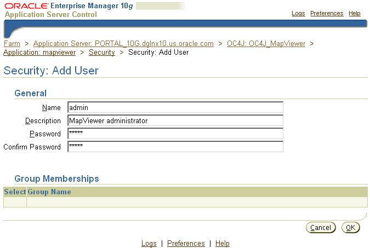Go back to Security breadcrumb link
This screenshot has width=370, height=248.
102,53
